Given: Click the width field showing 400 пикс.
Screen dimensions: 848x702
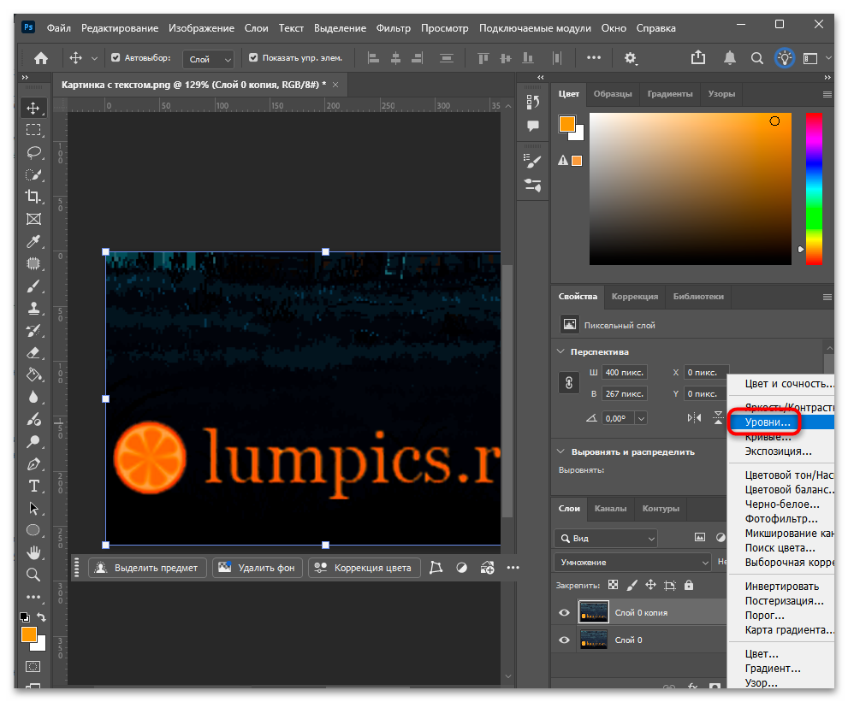Looking at the screenshot, I should [625, 373].
